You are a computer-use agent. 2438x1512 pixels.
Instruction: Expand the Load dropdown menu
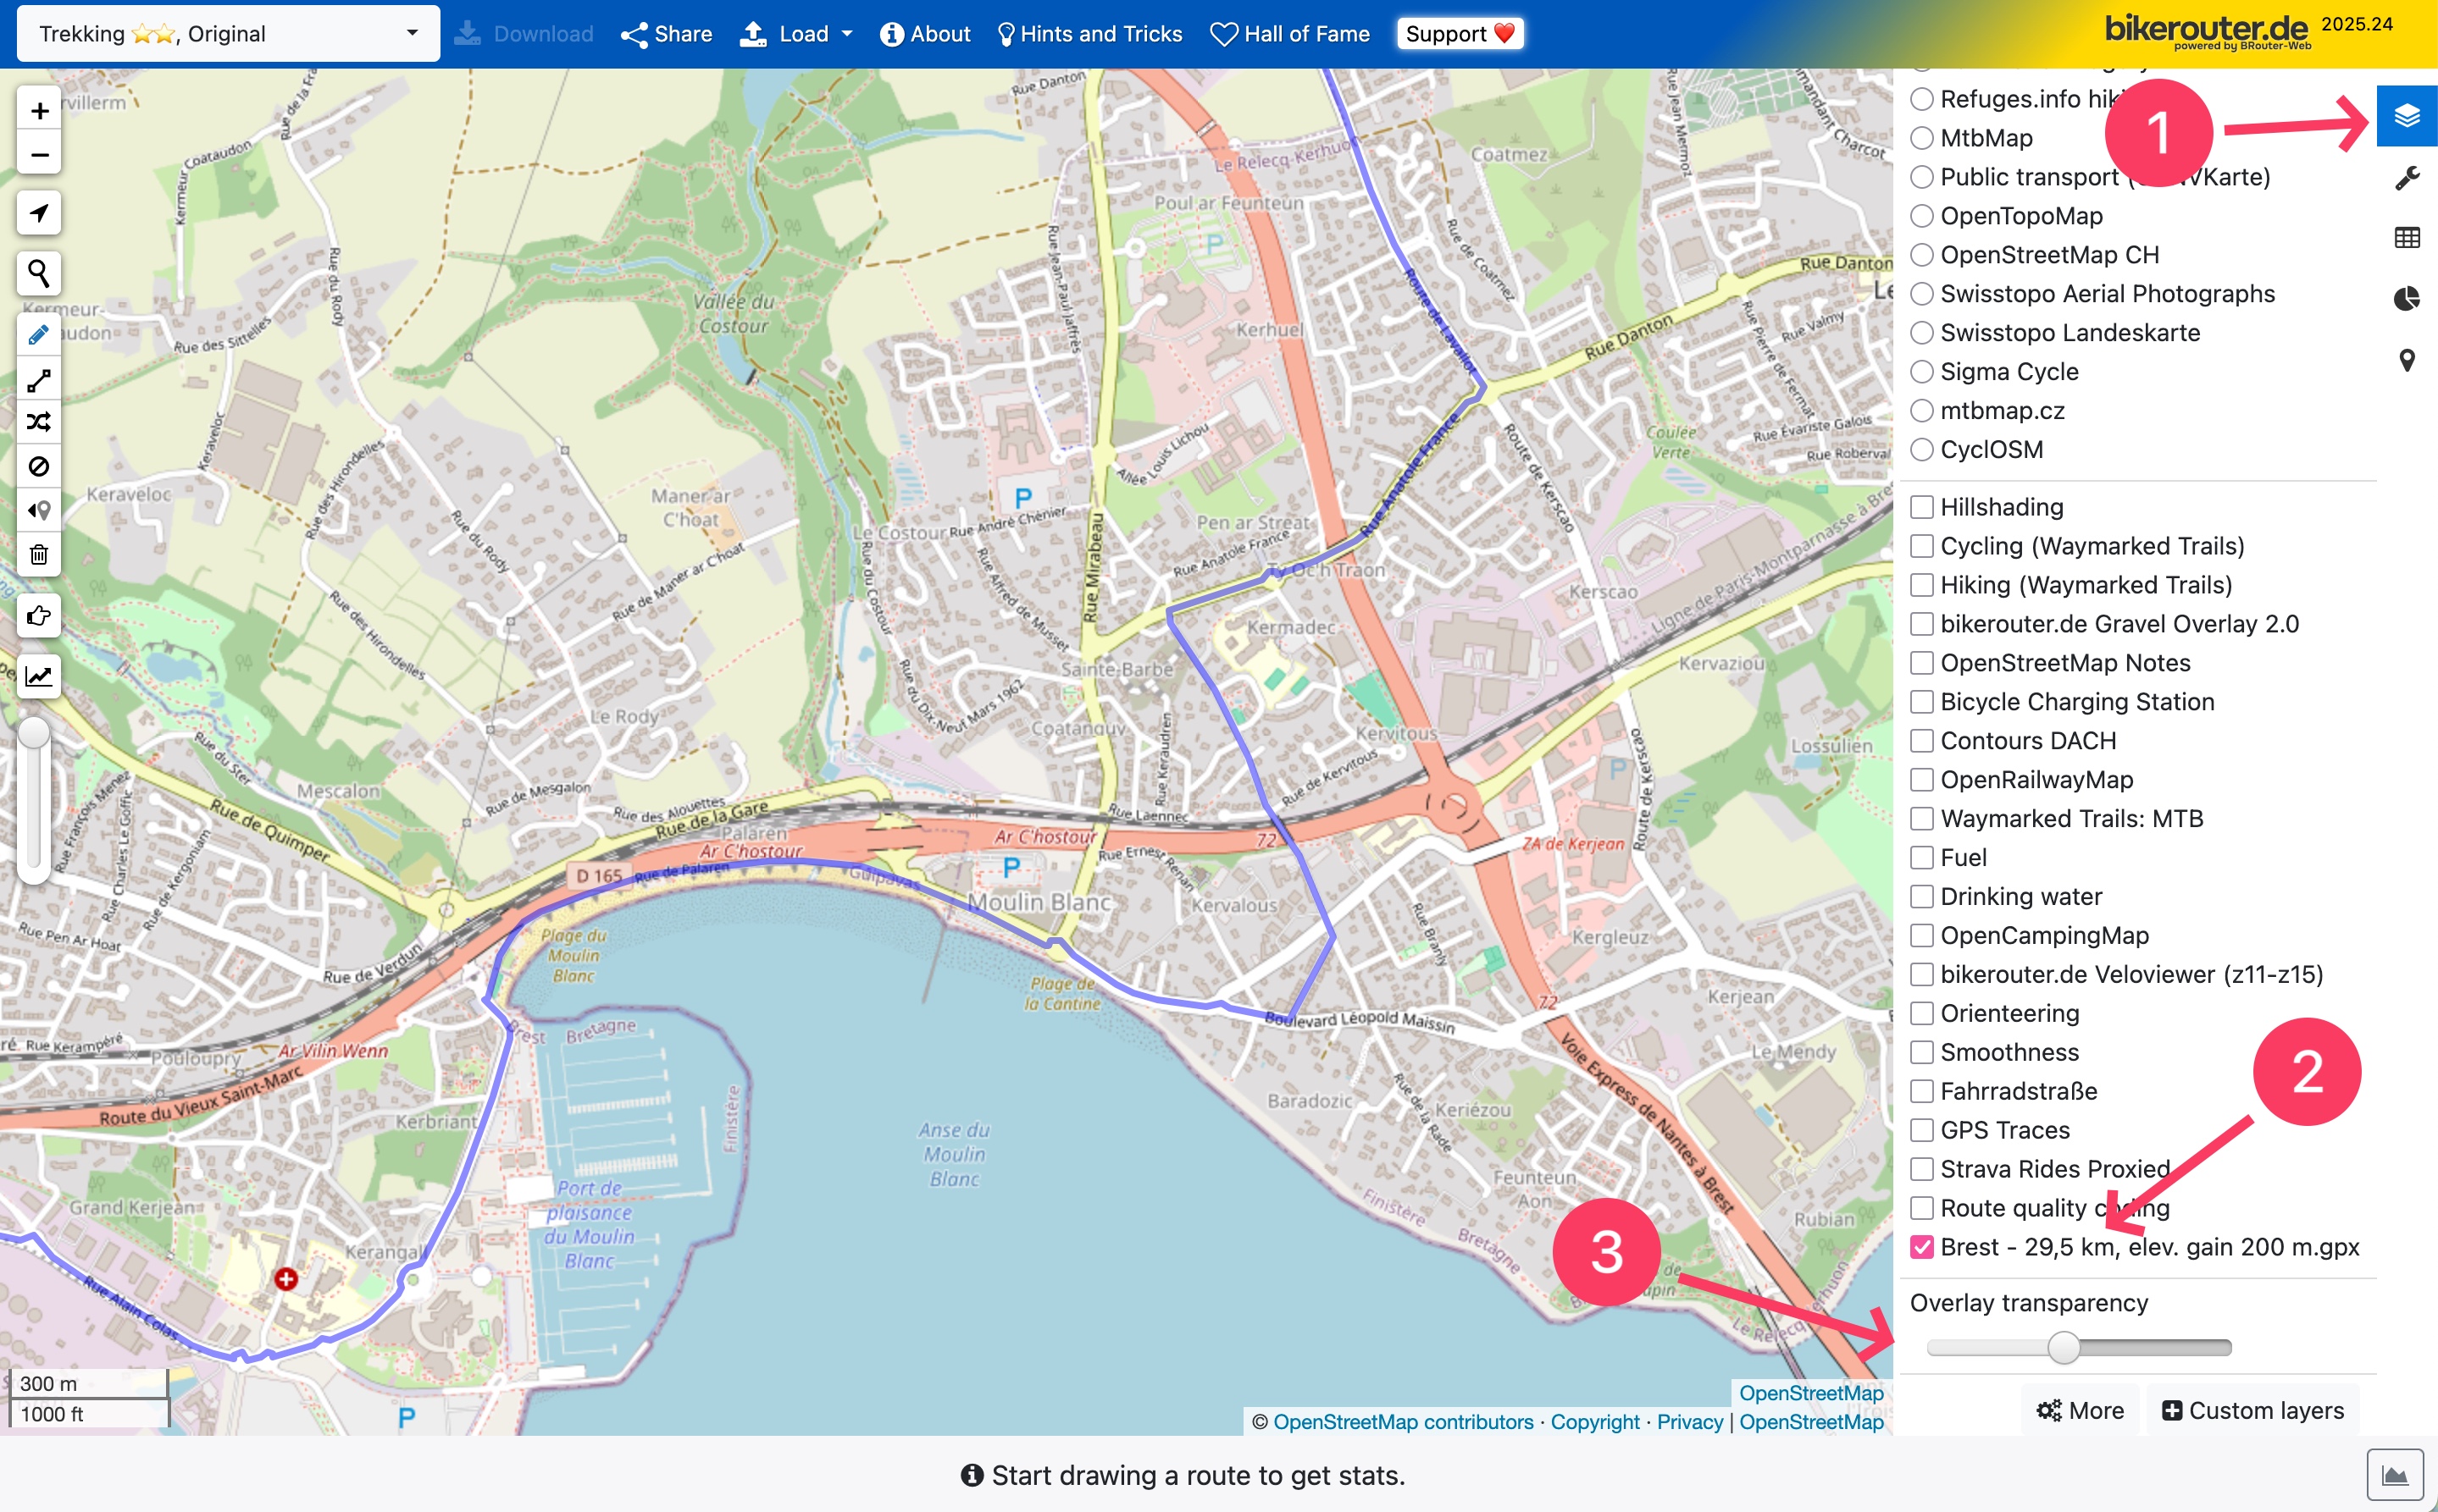click(796, 34)
